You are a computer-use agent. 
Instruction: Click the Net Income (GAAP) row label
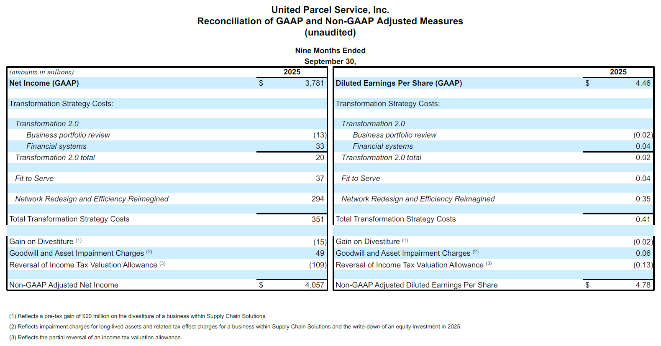(44, 83)
